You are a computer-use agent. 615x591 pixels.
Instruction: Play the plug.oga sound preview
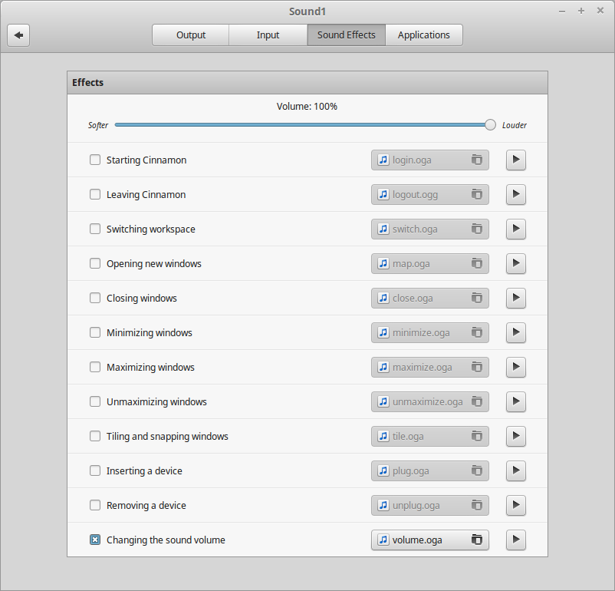pyautogui.click(x=516, y=470)
